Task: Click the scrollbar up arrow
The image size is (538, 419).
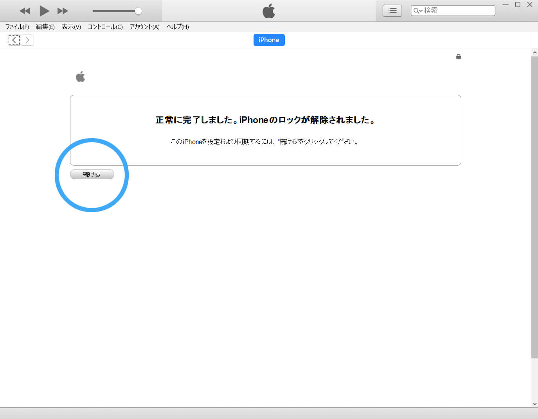Action: click(534, 52)
